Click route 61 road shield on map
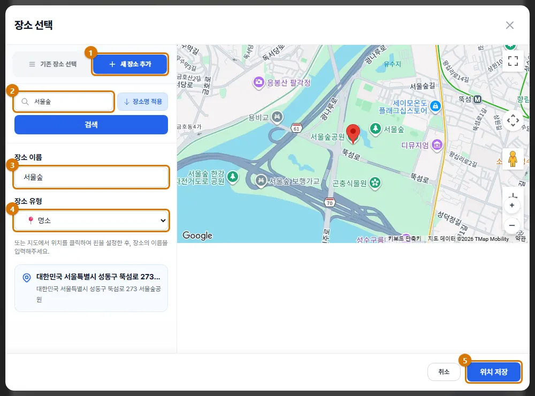This screenshot has width=535, height=396. pyautogui.click(x=296, y=128)
